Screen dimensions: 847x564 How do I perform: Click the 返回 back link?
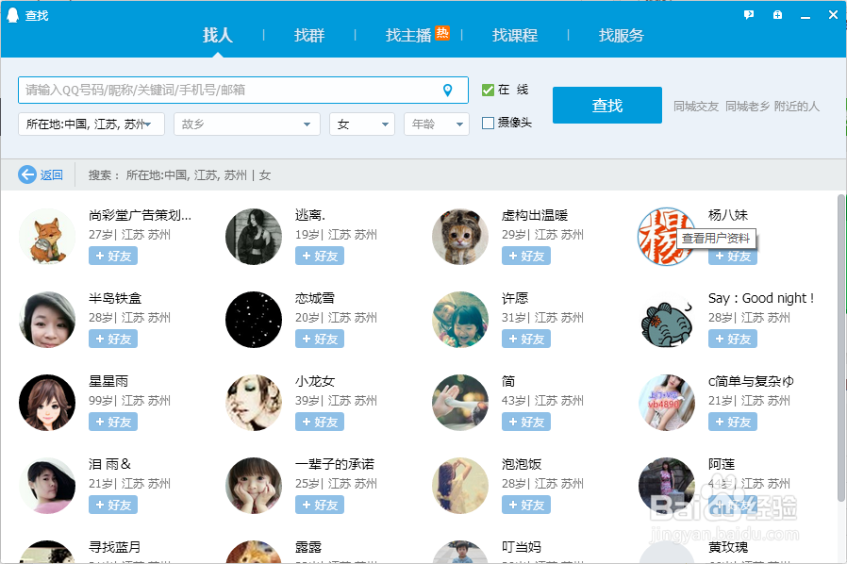pyautogui.click(x=51, y=175)
